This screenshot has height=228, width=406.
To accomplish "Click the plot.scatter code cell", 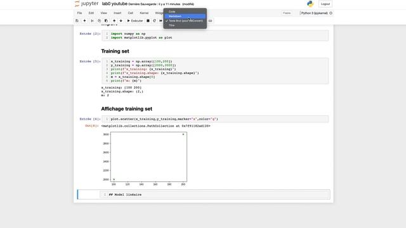I will [215, 119].
